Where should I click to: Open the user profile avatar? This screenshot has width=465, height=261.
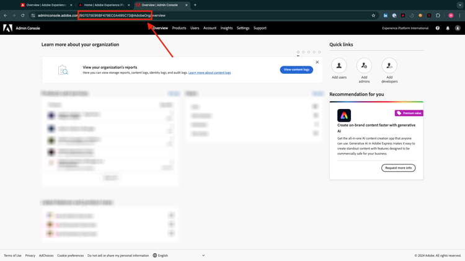458,28
